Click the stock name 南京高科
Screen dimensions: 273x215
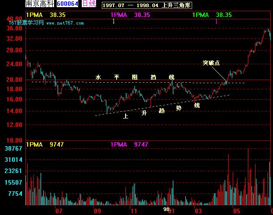pos(39,4)
